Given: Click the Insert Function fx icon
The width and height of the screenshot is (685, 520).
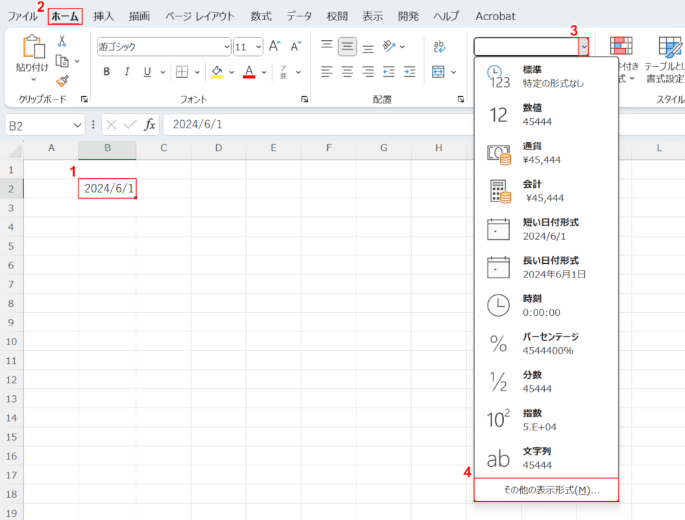Looking at the screenshot, I should coord(150,125).
